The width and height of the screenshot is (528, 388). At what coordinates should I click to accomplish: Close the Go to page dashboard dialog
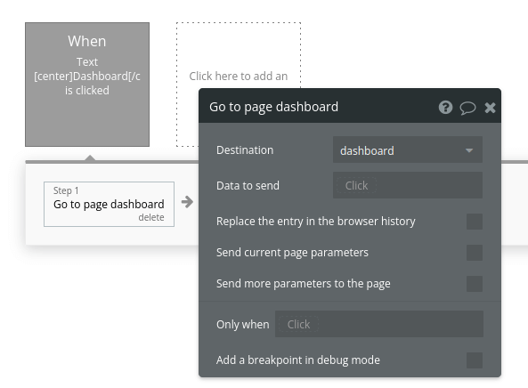[490, 108]
